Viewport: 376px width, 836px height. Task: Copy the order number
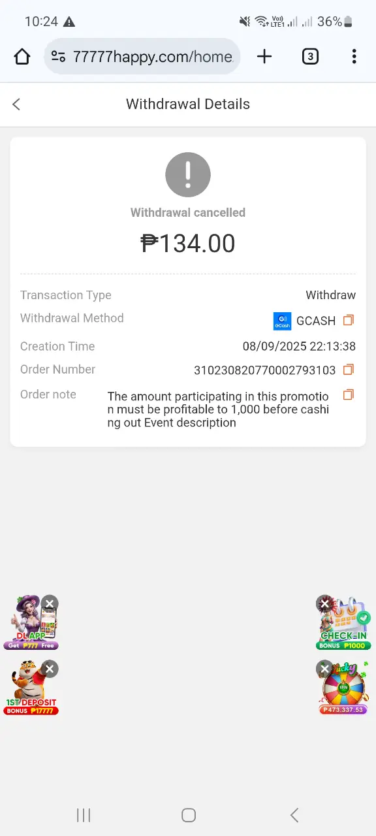point(349,370)
